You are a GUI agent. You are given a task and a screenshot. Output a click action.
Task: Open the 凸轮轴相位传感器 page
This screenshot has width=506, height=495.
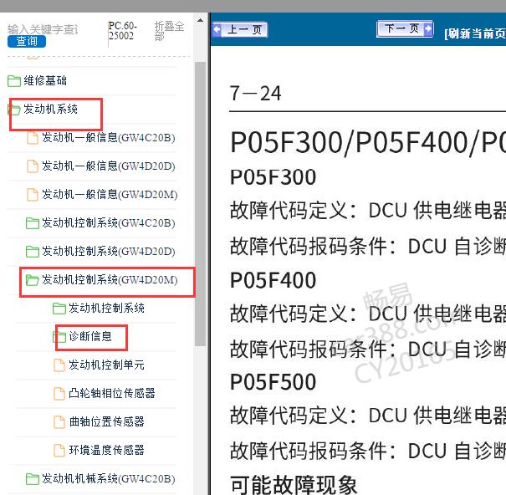point(112,393)
